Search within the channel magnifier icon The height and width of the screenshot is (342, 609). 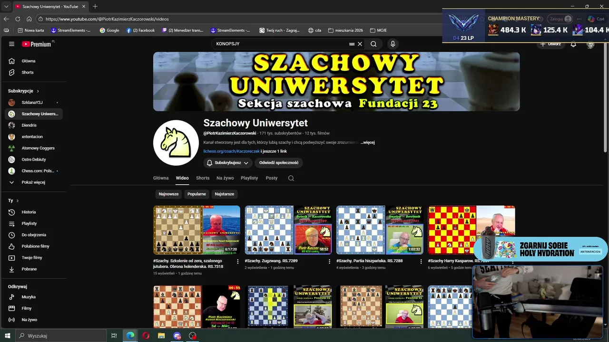tap(291, 178)
